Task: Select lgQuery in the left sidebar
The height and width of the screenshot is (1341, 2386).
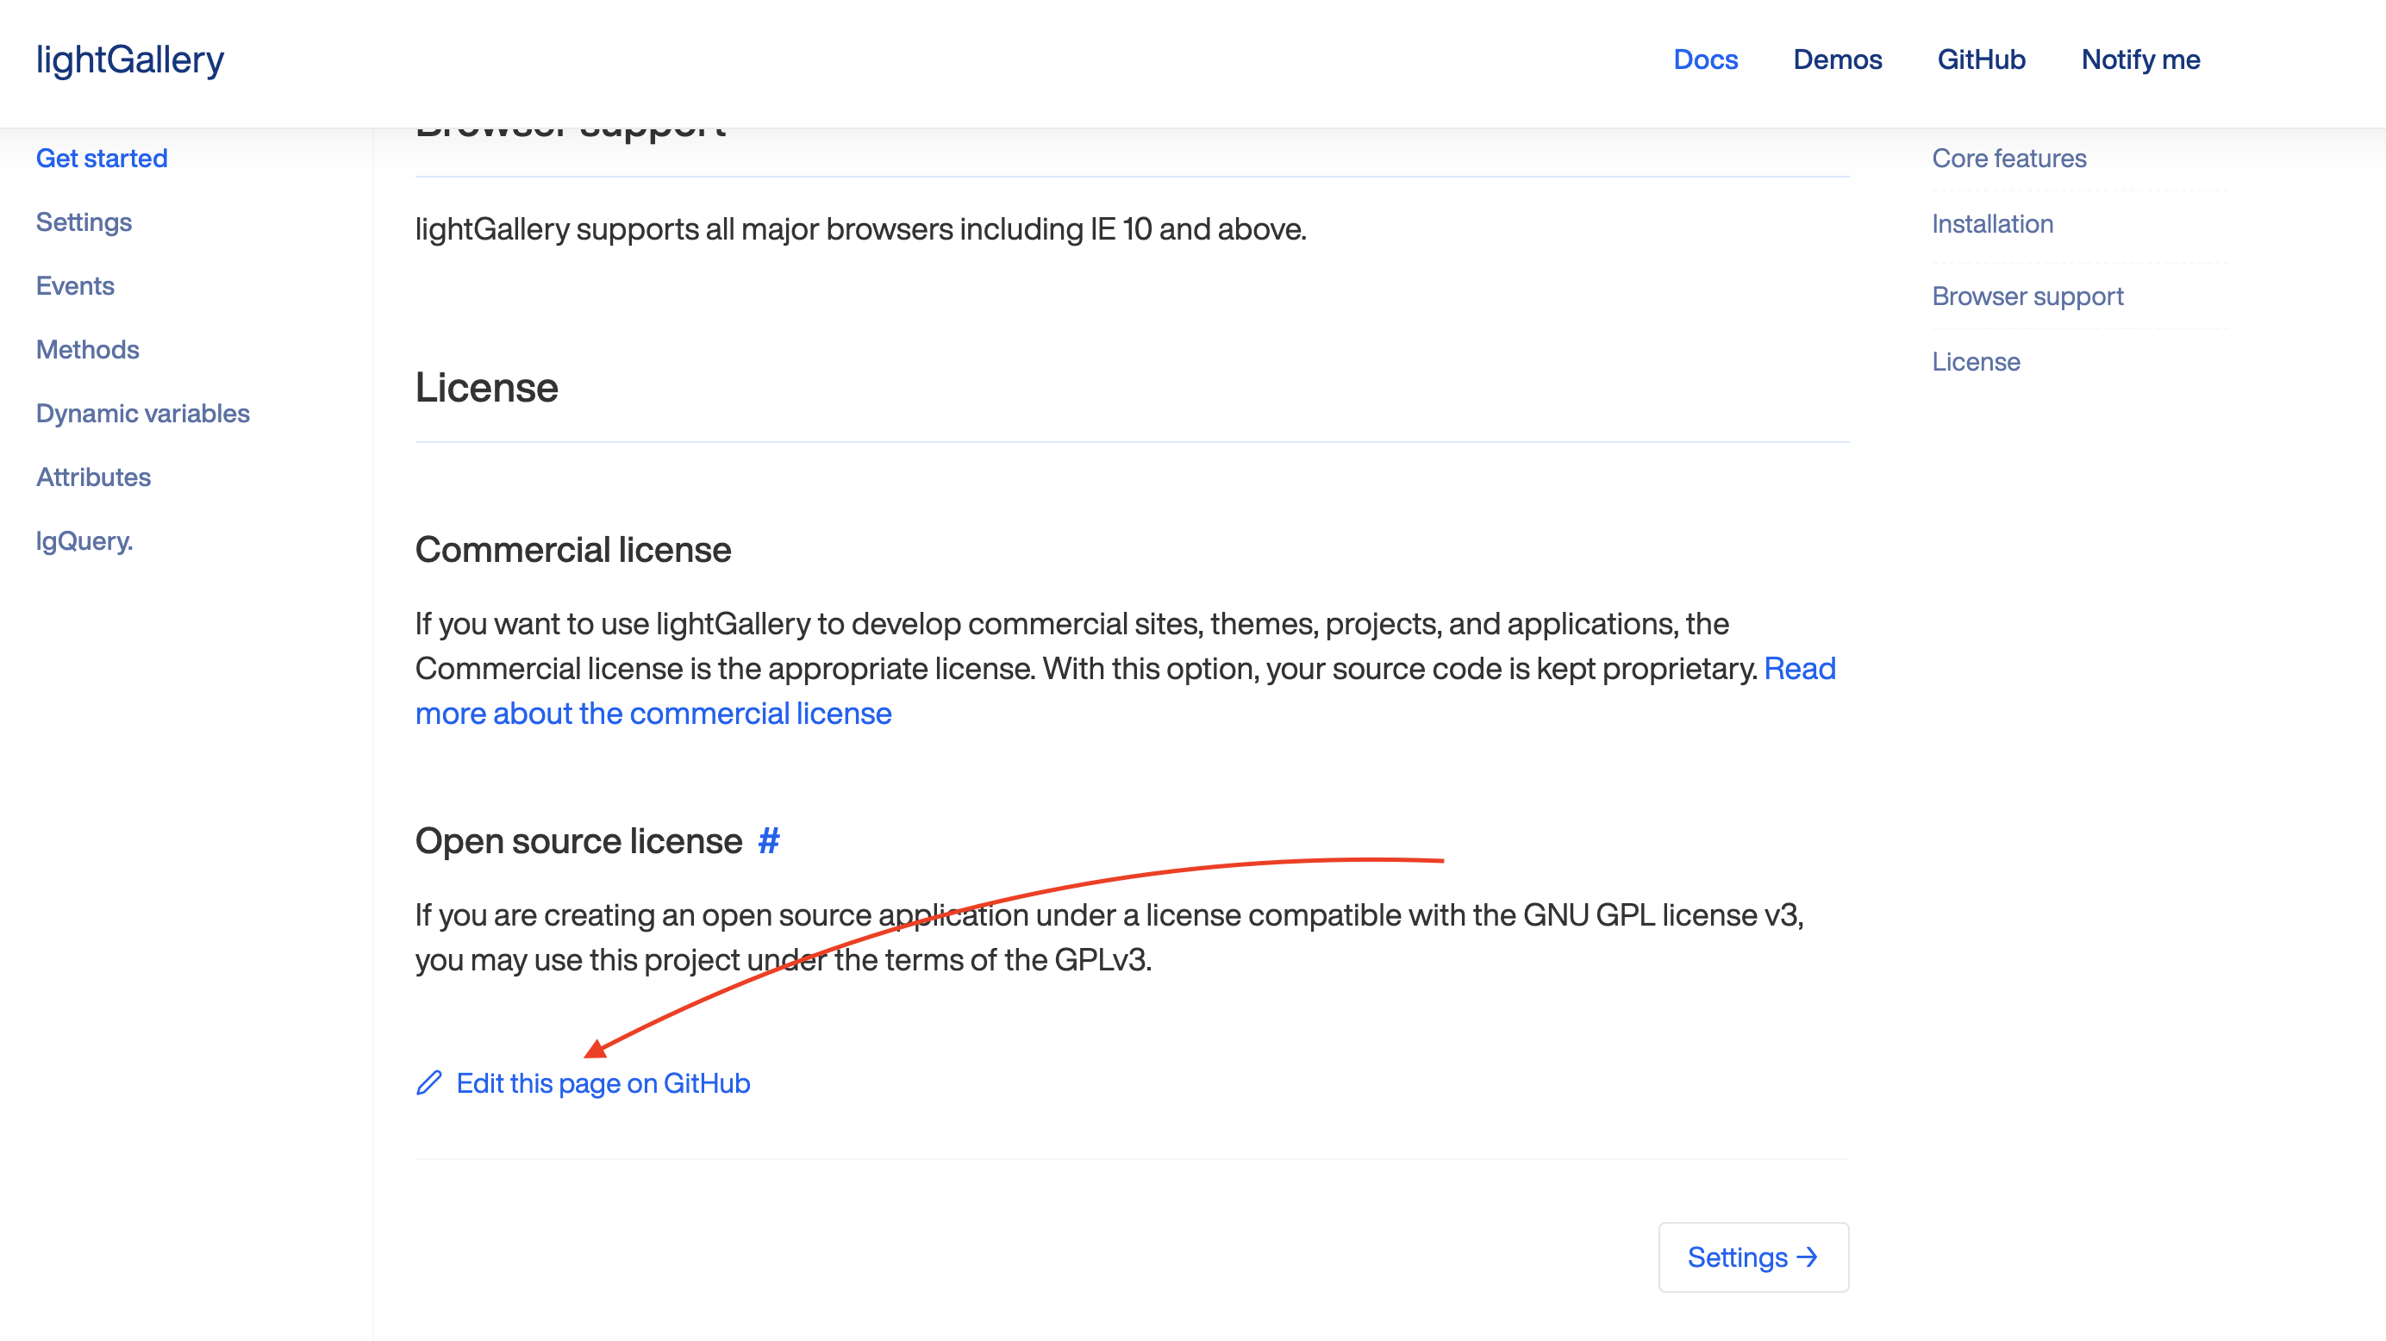Action: (84, 540)
